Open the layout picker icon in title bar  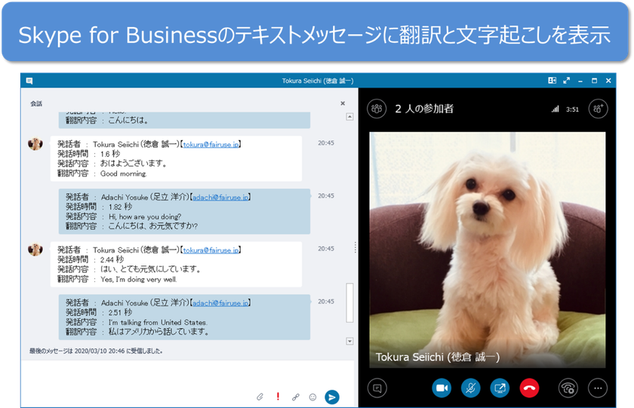tap(552, 81)
